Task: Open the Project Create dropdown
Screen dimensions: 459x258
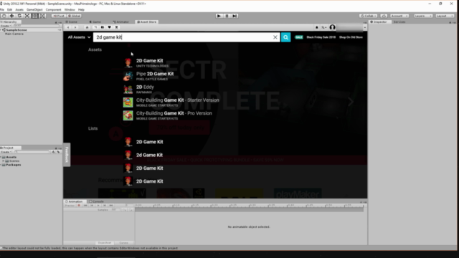Action: [x=6, y=152]
